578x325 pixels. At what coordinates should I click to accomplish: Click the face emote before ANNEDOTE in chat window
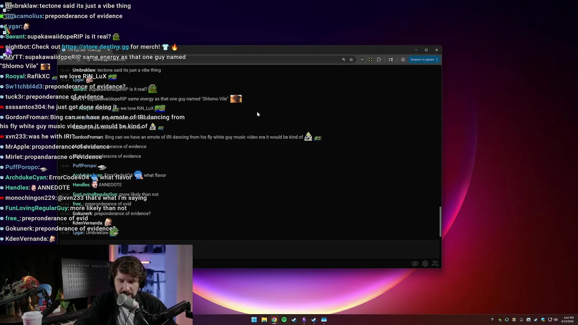click(94, 185)
